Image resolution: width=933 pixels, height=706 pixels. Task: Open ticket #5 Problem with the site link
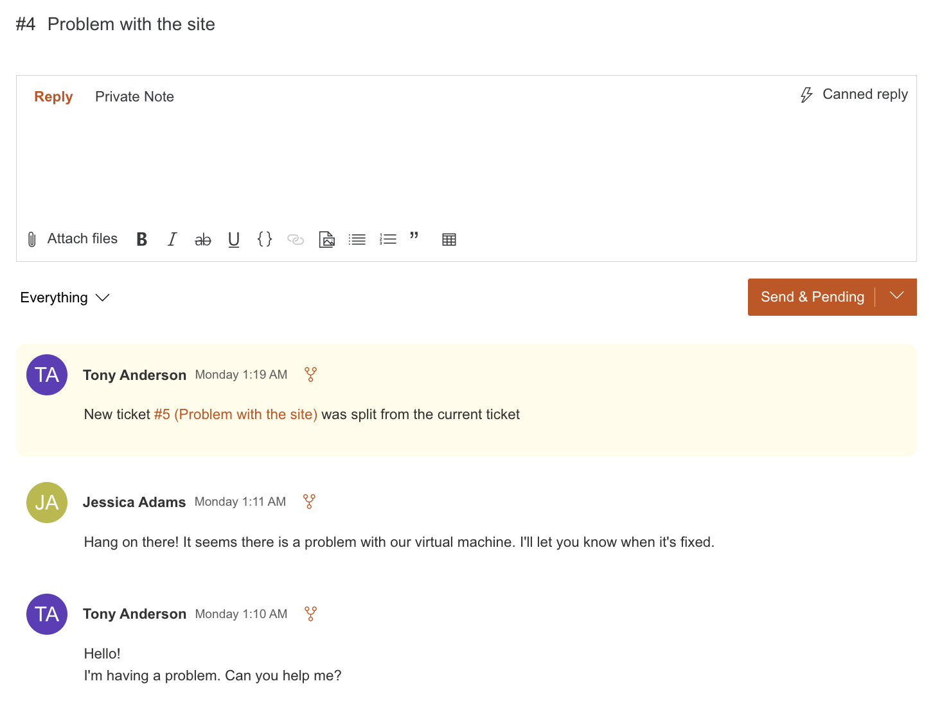coord(236,415)
